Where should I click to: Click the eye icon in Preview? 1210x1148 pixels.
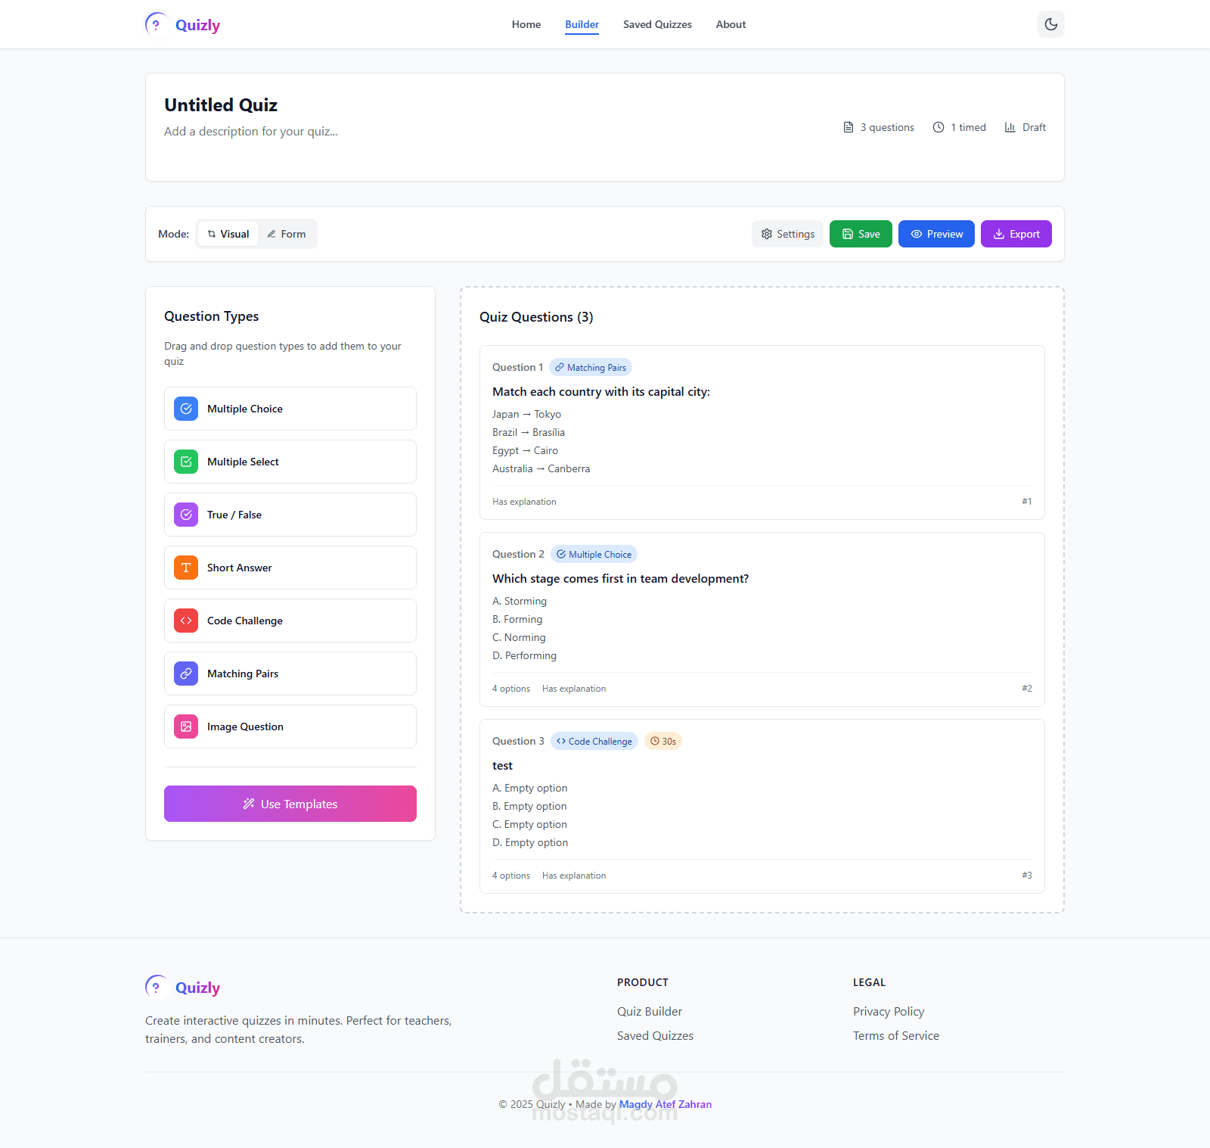pos(917,234)
